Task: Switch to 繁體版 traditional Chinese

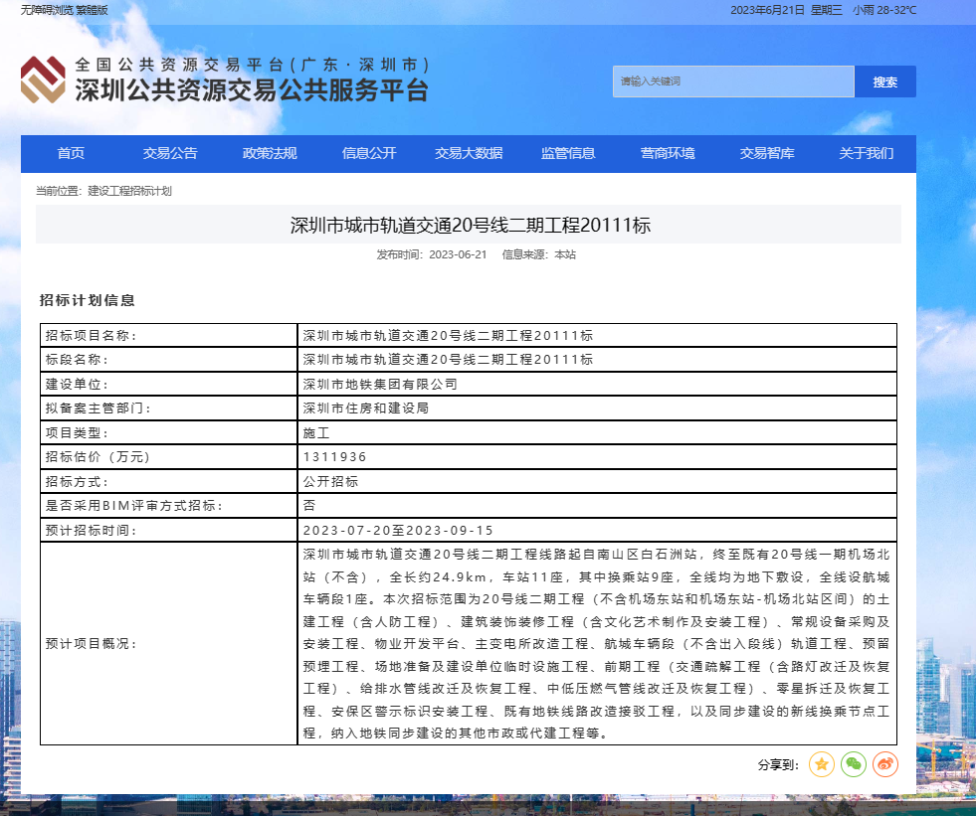Action: pyautogui.click(x=93, y=10)
